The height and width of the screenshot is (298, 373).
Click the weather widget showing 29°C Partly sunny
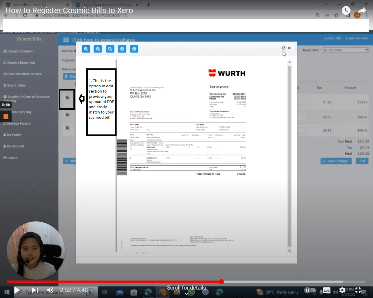277,292
